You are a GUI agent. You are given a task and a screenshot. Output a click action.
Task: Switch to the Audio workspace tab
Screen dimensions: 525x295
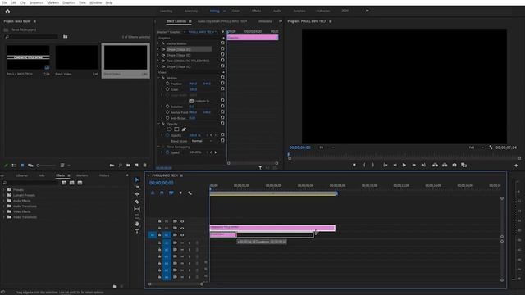277,11
